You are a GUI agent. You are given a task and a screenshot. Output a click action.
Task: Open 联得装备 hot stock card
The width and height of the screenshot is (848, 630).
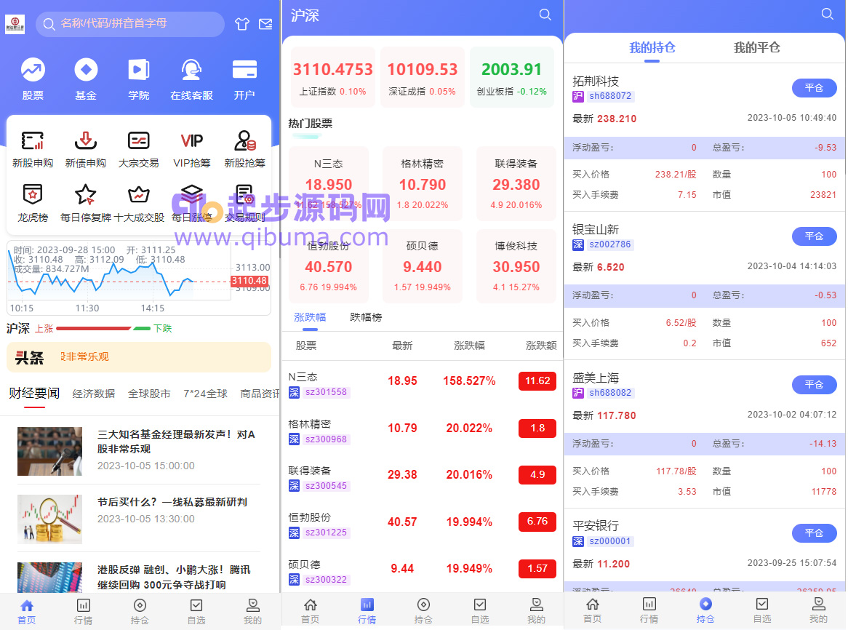point(516,183)
